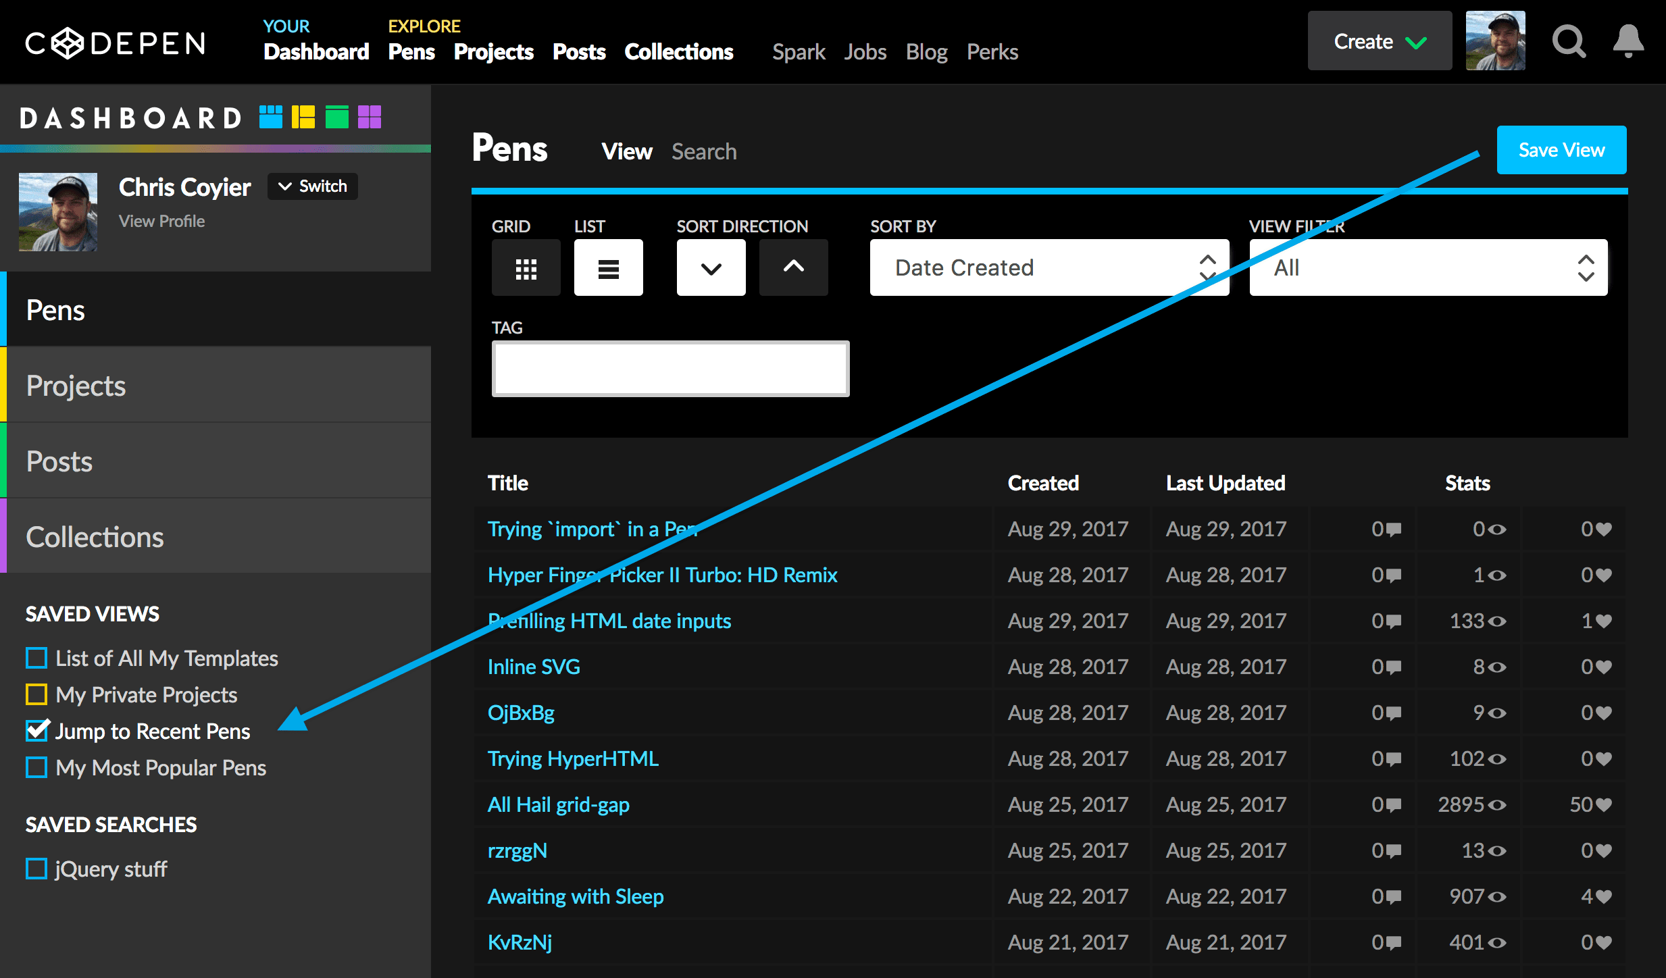Open rzrggN pen
Viewport: 1666px width, 978px height.
pyautogui.click(x=518, y=851)
